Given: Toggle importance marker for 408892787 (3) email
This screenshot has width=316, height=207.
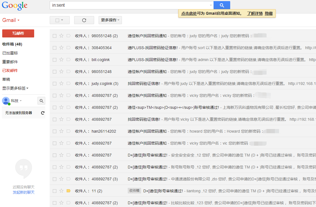Looking at the screenshot, I should point(69,179).
